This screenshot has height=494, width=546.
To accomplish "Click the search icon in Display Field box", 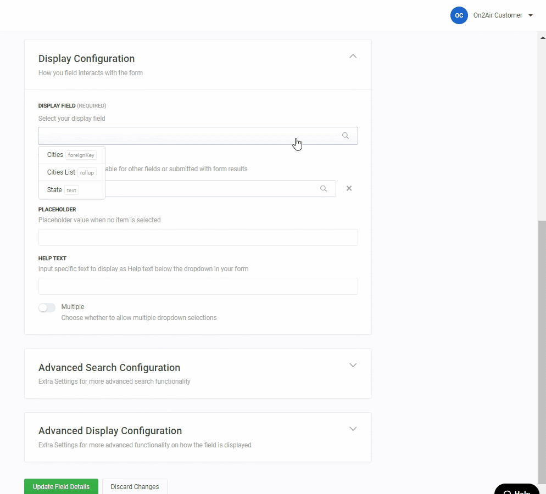I will [x=346, y=136].
